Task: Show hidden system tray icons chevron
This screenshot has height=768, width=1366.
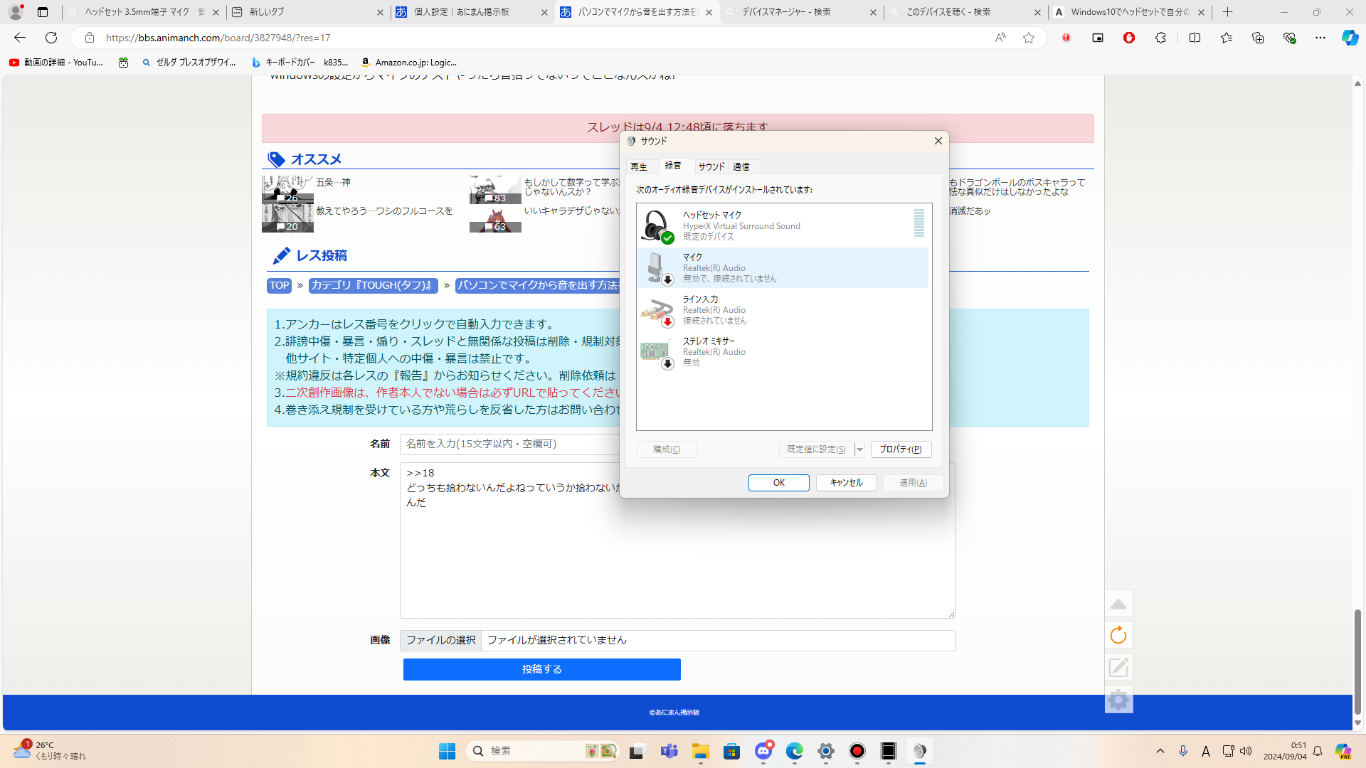Action: point(1160,751)
